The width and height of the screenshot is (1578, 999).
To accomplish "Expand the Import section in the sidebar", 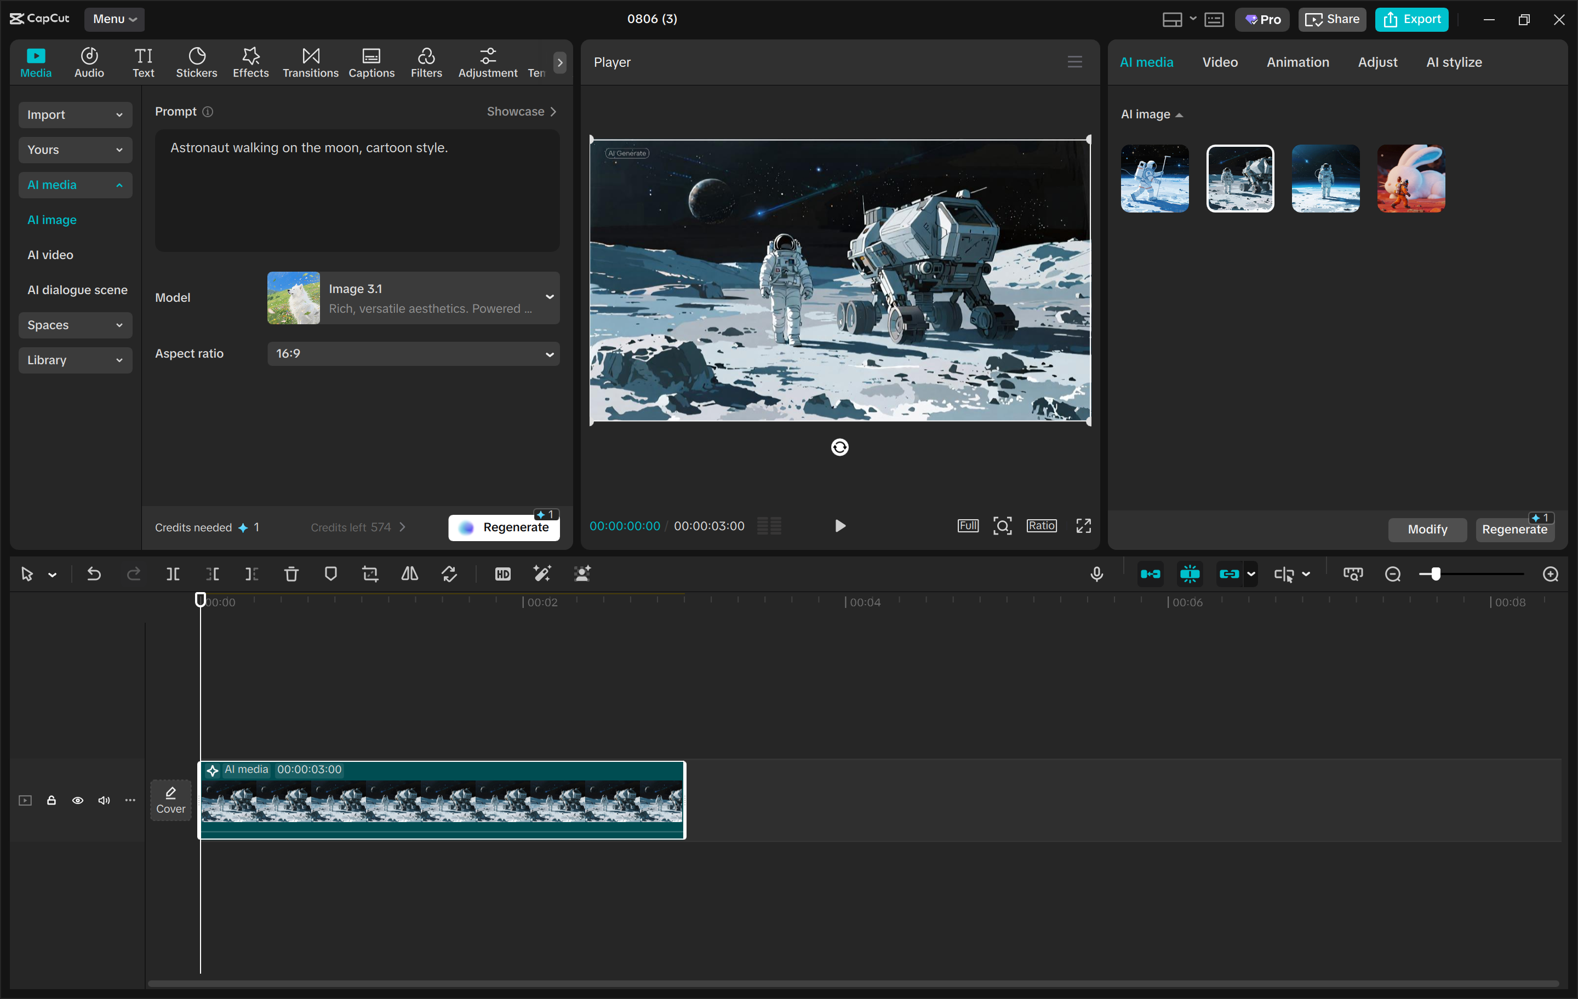I will click(75, 114).
